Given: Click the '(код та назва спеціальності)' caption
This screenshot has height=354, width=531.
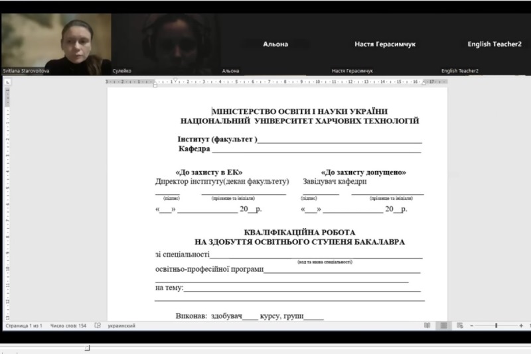Looking at the screenshot, I should pos(325,262).
